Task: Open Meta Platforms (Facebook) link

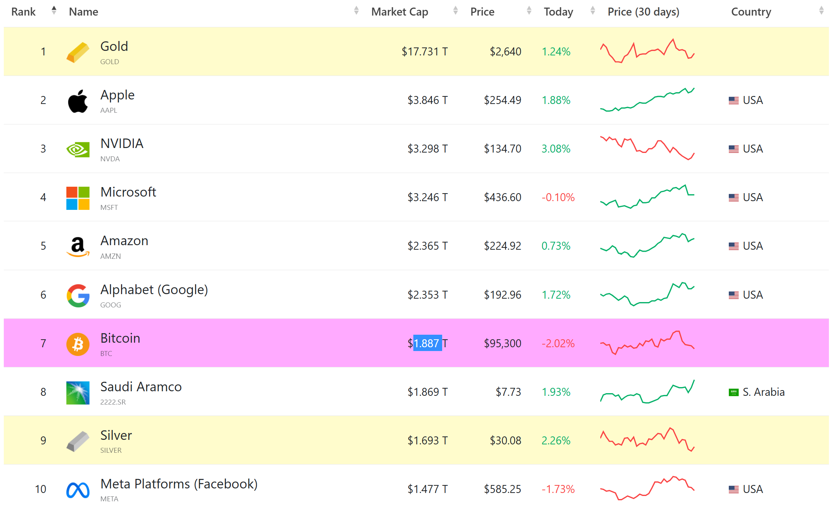Action: [x=179, y=484]
